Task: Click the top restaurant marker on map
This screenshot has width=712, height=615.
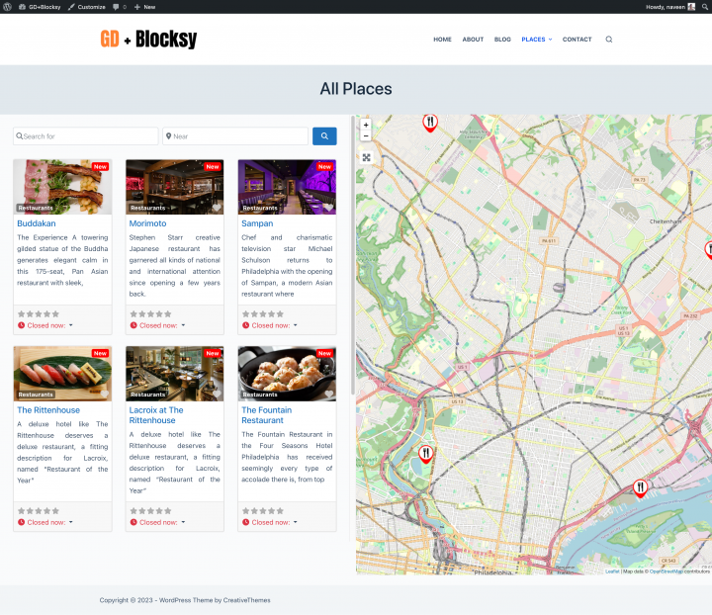Action: [429, 122]
